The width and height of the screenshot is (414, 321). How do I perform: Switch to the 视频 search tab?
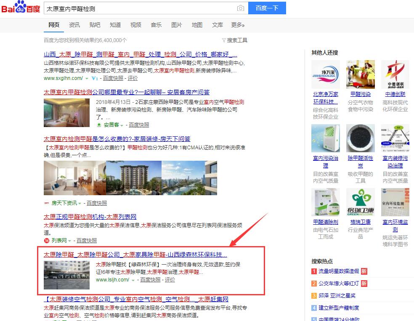point(136,25)
